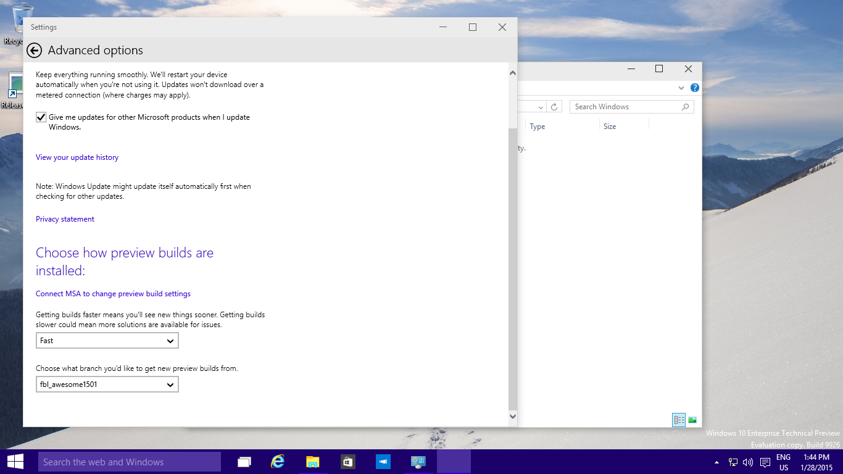Minimize the Settings window
Viewport: 843px width, 474px height.
(x=443, y=27)
